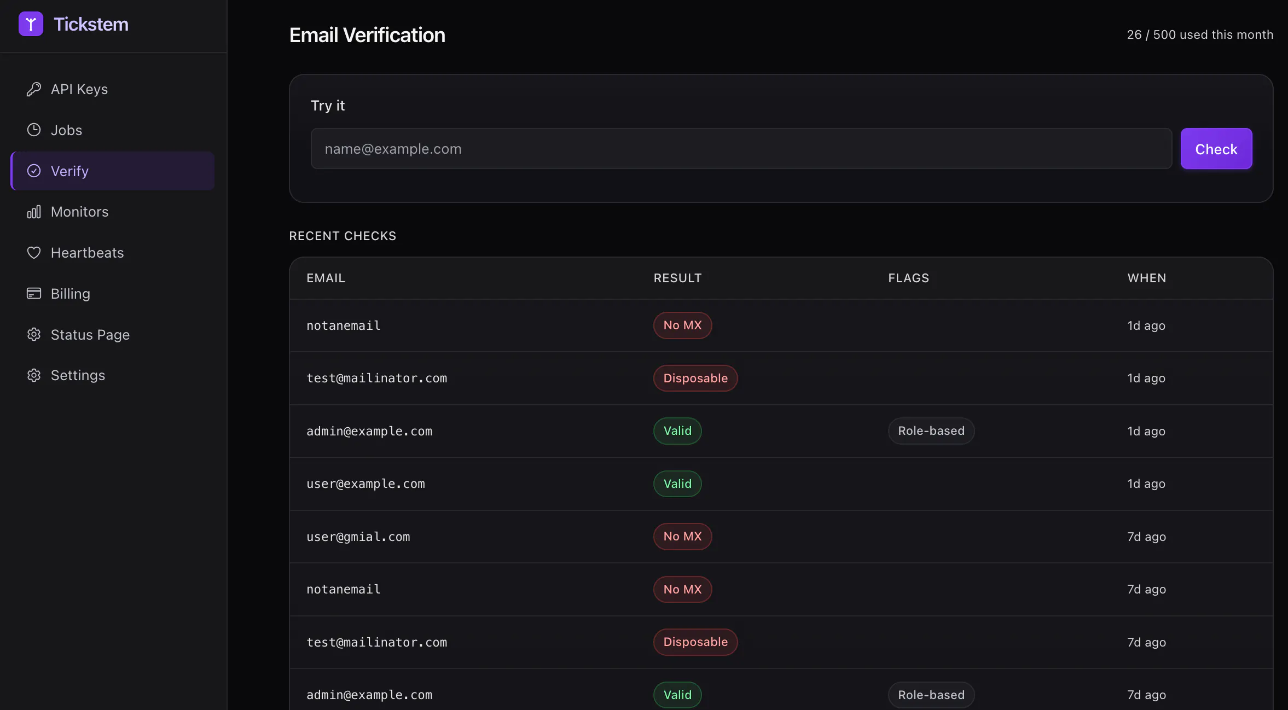Click admin@example.com in 1d ago row
This screenshot has height=710, width=1288.
coord(369,431)
